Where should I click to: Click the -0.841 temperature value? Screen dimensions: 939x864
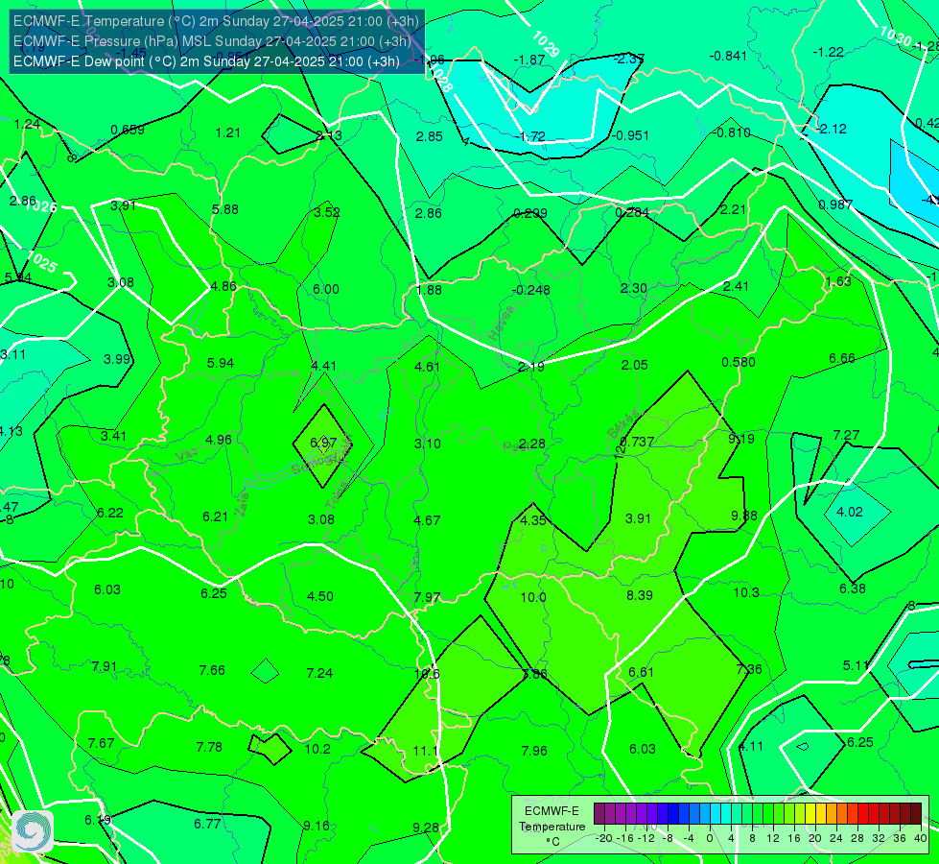coord(728,56)
